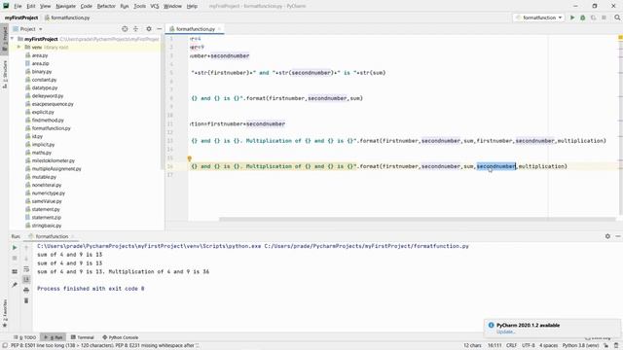The image size is (623, 350).
Task: Click the inspection warning indicator square
Action: pyautogui.click(x=620, y=38)
